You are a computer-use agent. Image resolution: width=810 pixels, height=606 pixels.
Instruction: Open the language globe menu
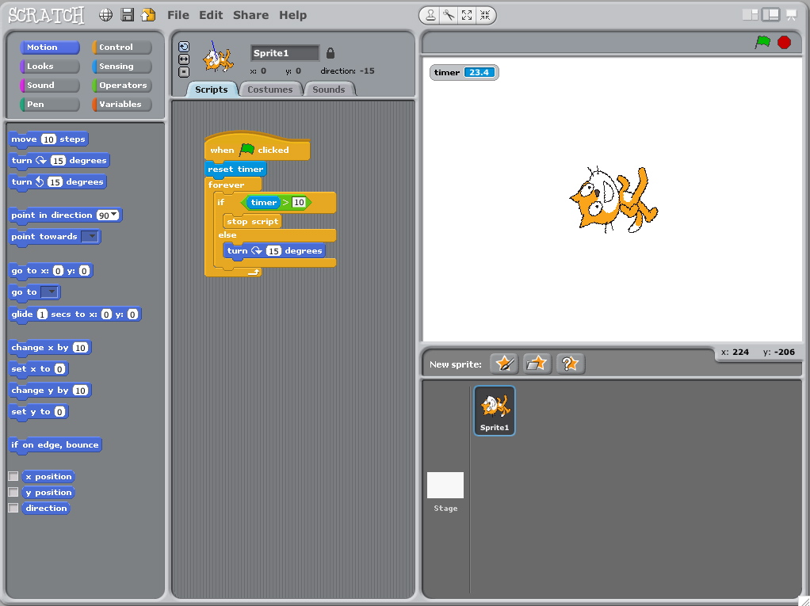tap(105, 14)
